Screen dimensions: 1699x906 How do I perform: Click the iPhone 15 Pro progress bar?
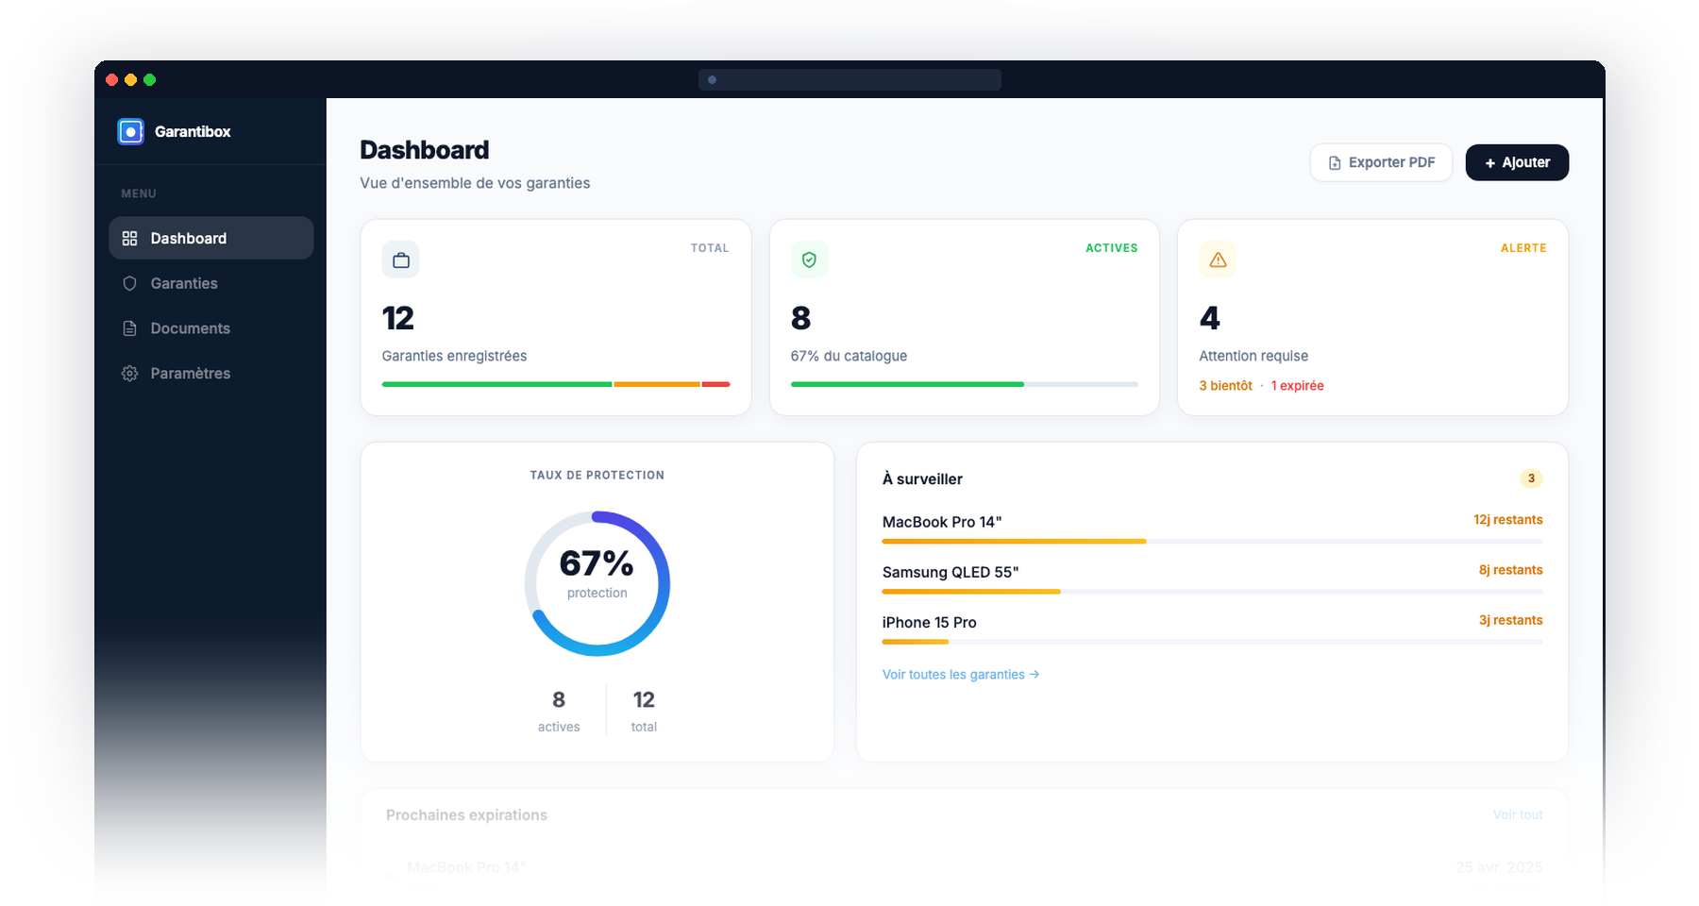1213,642
